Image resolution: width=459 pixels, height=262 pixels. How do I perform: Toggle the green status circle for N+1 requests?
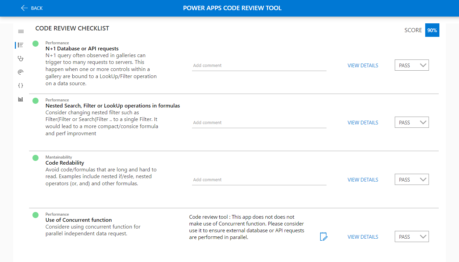pos(35,43)
